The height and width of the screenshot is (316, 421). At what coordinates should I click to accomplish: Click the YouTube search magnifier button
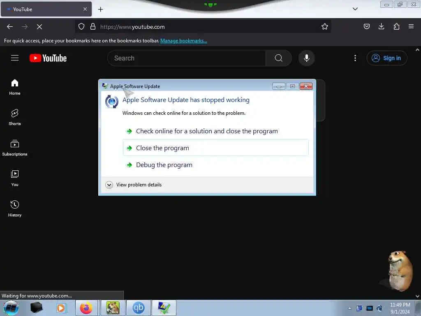[279, 58]
